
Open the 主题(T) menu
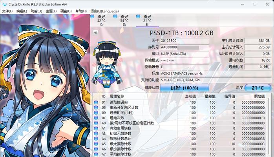[x=51, y=11]
